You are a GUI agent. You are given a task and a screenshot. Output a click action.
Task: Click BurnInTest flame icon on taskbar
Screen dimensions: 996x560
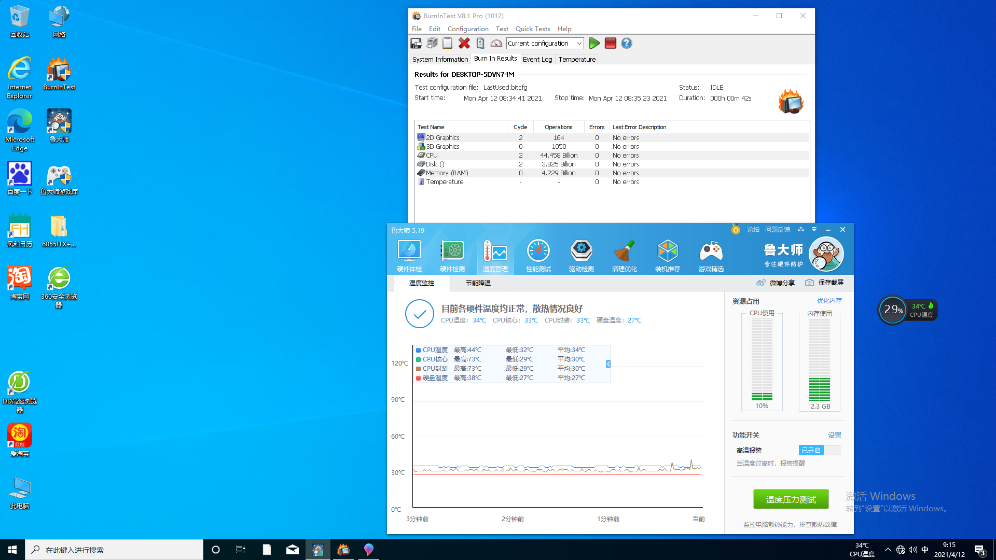[x=343, y=550]
